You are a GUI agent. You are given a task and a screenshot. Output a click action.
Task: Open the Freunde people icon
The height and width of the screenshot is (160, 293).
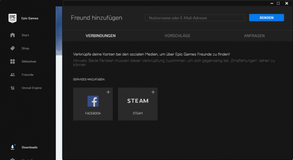tap(13, 75)
